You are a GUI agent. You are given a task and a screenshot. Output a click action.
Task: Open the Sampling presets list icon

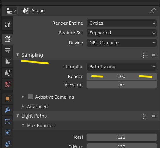coord(146,55)
